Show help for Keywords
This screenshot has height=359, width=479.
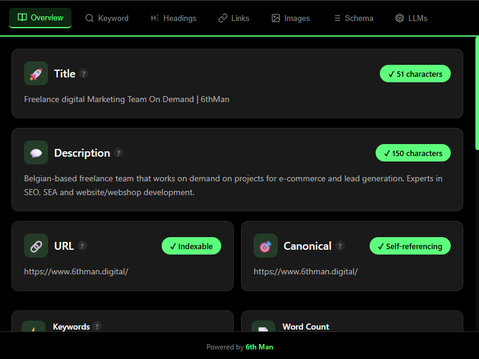coord(97,327)
